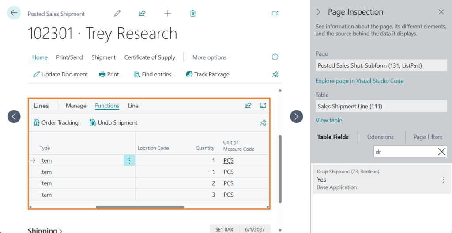Image resolution: width=452 pixels, height=233 pixels.
Task: Open row options for first Item line
Action: (x=129, y=160)
